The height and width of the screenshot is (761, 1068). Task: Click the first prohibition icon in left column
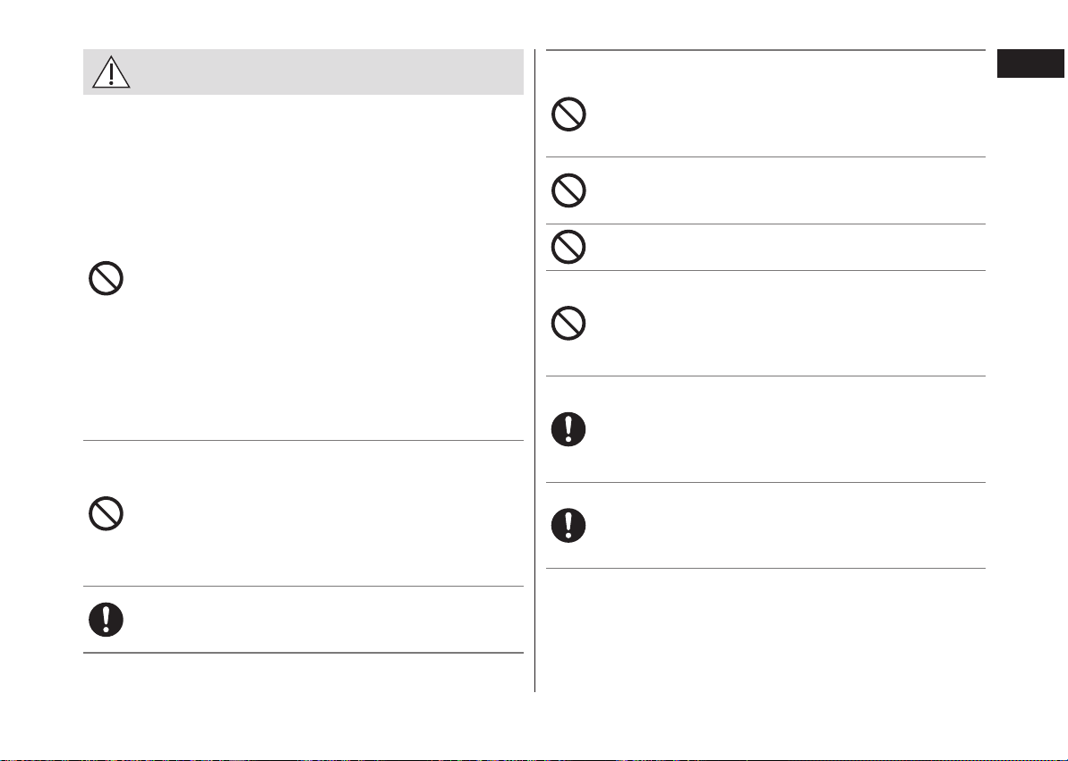coord(106,278)
